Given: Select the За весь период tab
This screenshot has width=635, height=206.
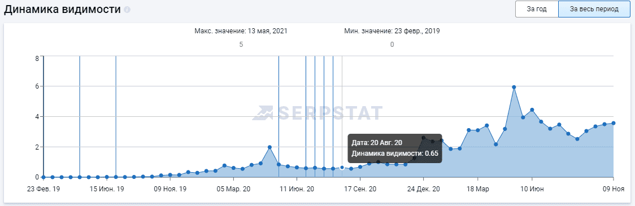Looking at the screenshot, I should [594, 9].
